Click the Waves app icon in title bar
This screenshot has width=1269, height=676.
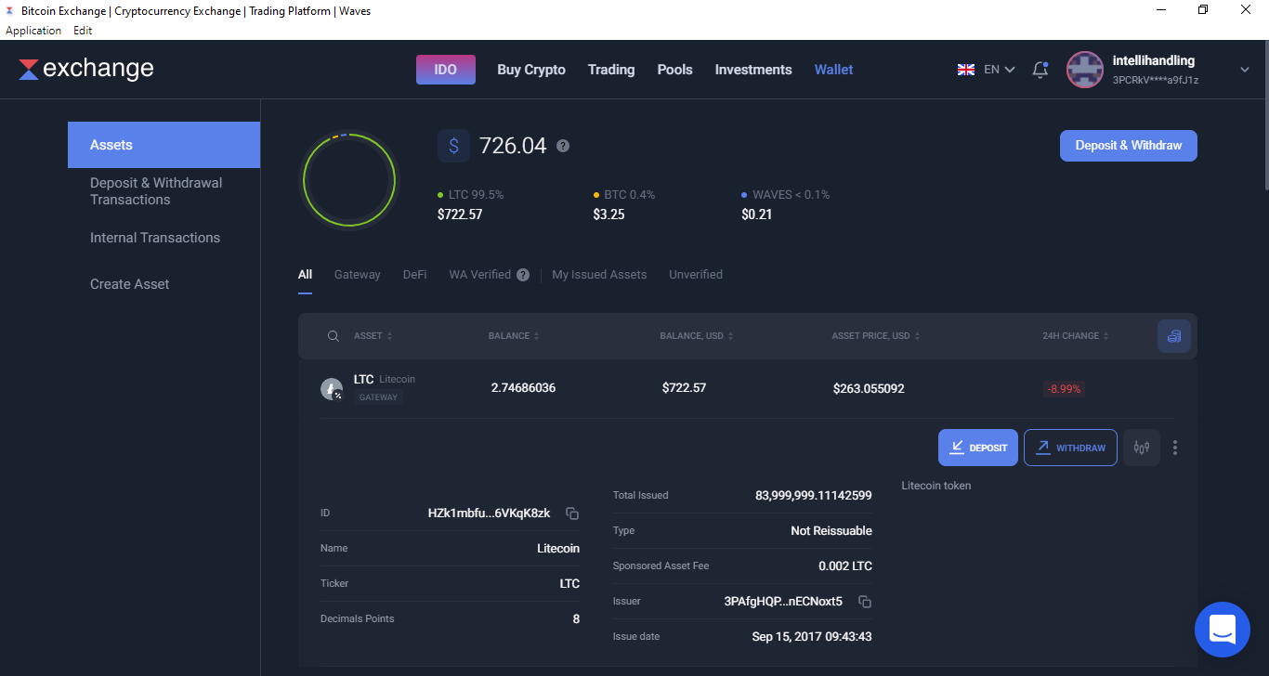10,11
